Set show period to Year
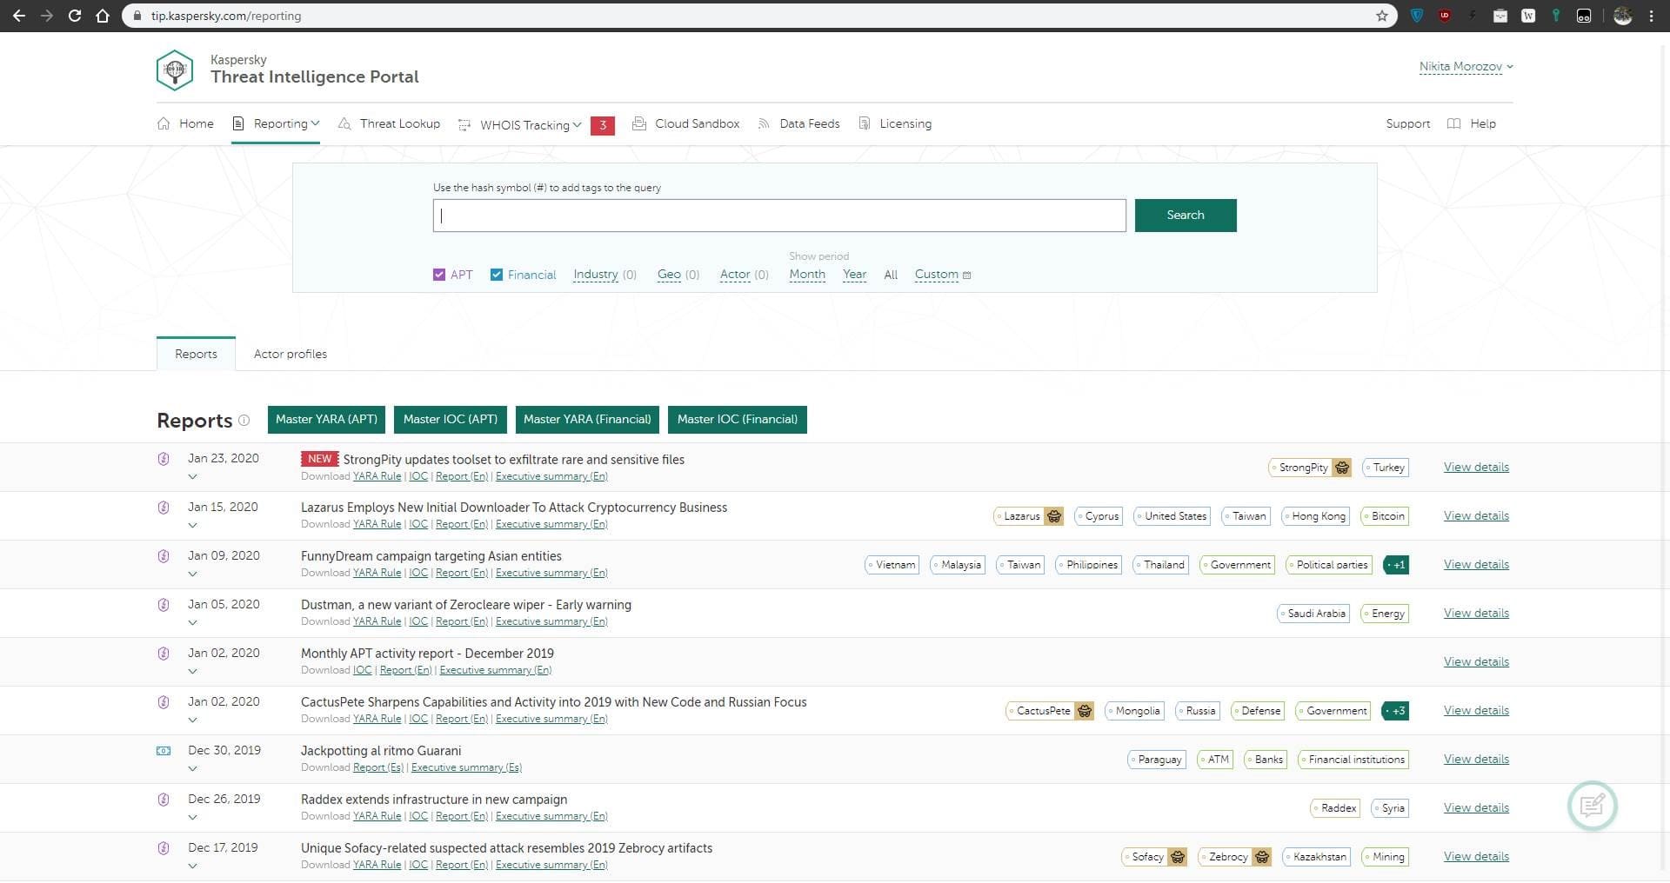The height and width of the screenshot is (883, 1670). tap(854, 275)
